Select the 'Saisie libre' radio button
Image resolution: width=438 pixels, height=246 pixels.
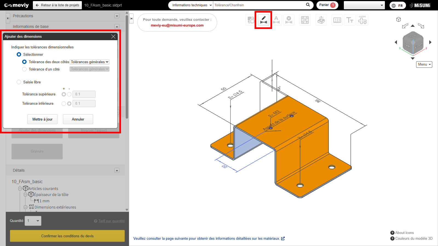[x=19, y=82]
